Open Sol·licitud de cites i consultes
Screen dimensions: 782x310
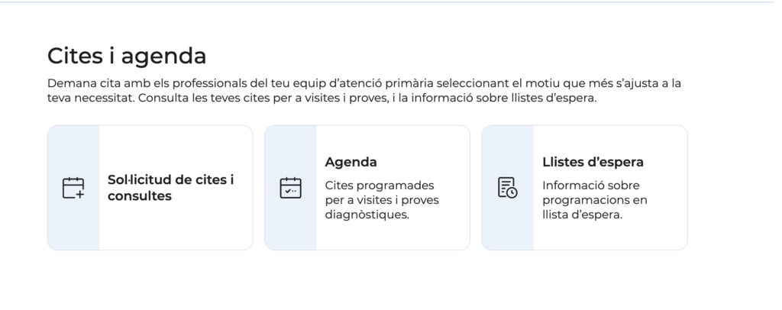point(170,187)
